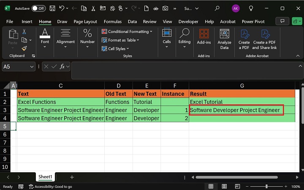Open the Formulas ribbon tab
The height and width of the screenshot is (190, 304).
(113, 22)
